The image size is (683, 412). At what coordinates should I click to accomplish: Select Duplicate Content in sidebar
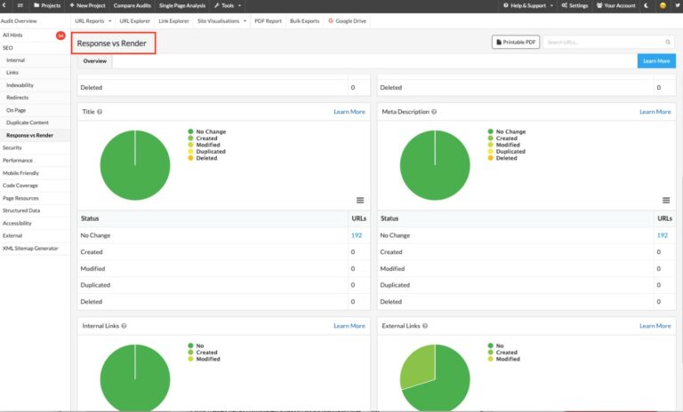pyautogui.click(x=28, y=123)
